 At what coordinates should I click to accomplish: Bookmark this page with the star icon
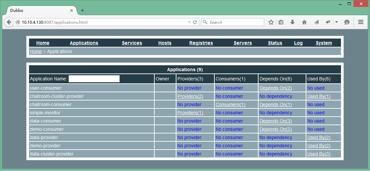point(271,22)
